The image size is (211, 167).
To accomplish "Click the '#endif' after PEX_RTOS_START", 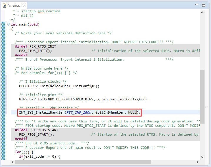I will pos(21,139).
